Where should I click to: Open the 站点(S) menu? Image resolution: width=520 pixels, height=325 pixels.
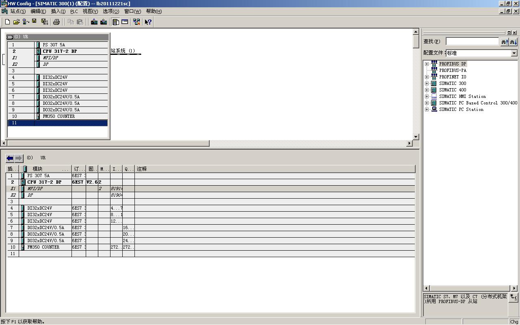pyautogui.click(x=18, y=11)
